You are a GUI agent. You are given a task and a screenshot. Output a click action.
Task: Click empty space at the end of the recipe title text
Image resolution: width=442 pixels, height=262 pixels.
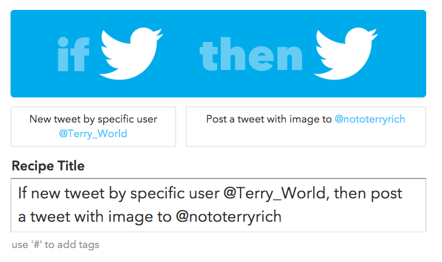click(351, 217)
